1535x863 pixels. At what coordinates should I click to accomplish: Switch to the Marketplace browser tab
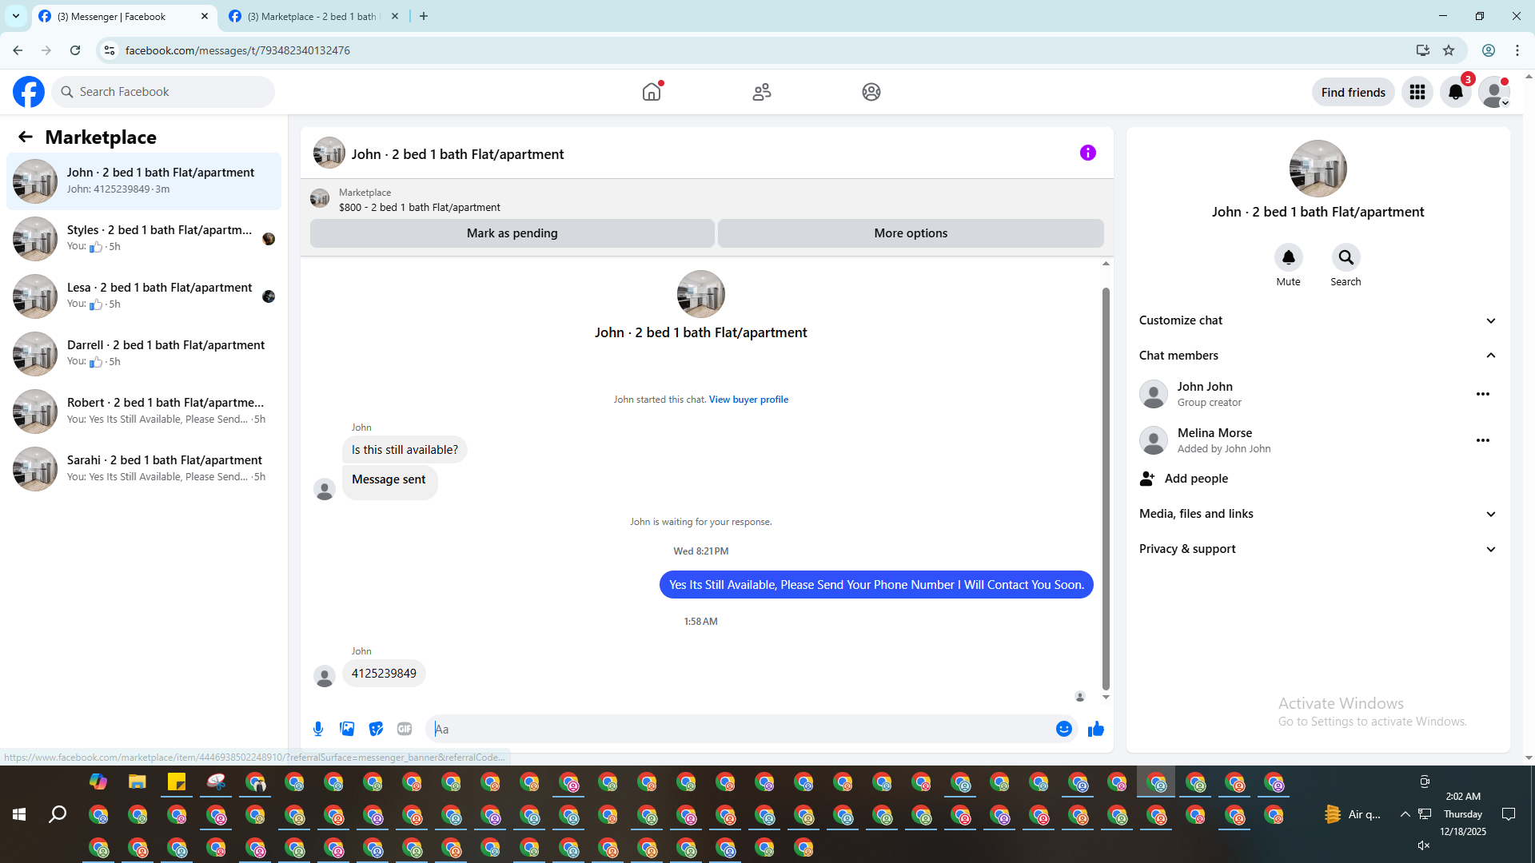point(312,16)
